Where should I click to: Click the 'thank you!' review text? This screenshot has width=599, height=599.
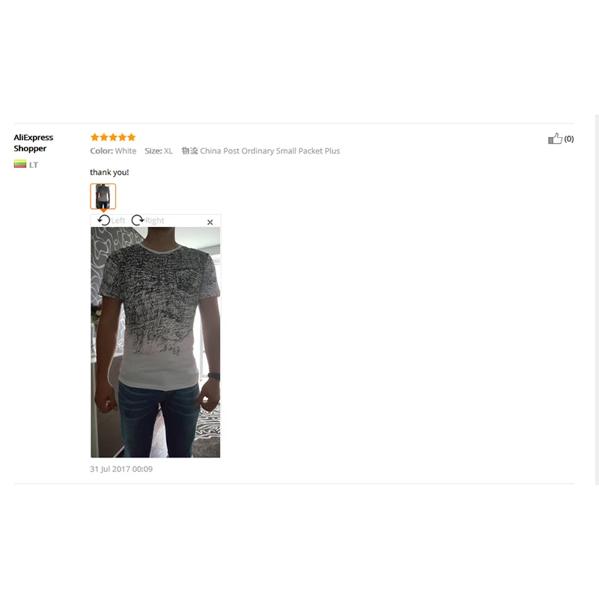109,172
